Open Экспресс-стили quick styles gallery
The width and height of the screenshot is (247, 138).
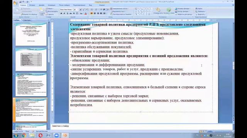click(x=169, y=11)
